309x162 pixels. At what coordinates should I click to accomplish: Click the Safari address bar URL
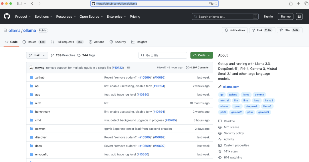[116, 3]
